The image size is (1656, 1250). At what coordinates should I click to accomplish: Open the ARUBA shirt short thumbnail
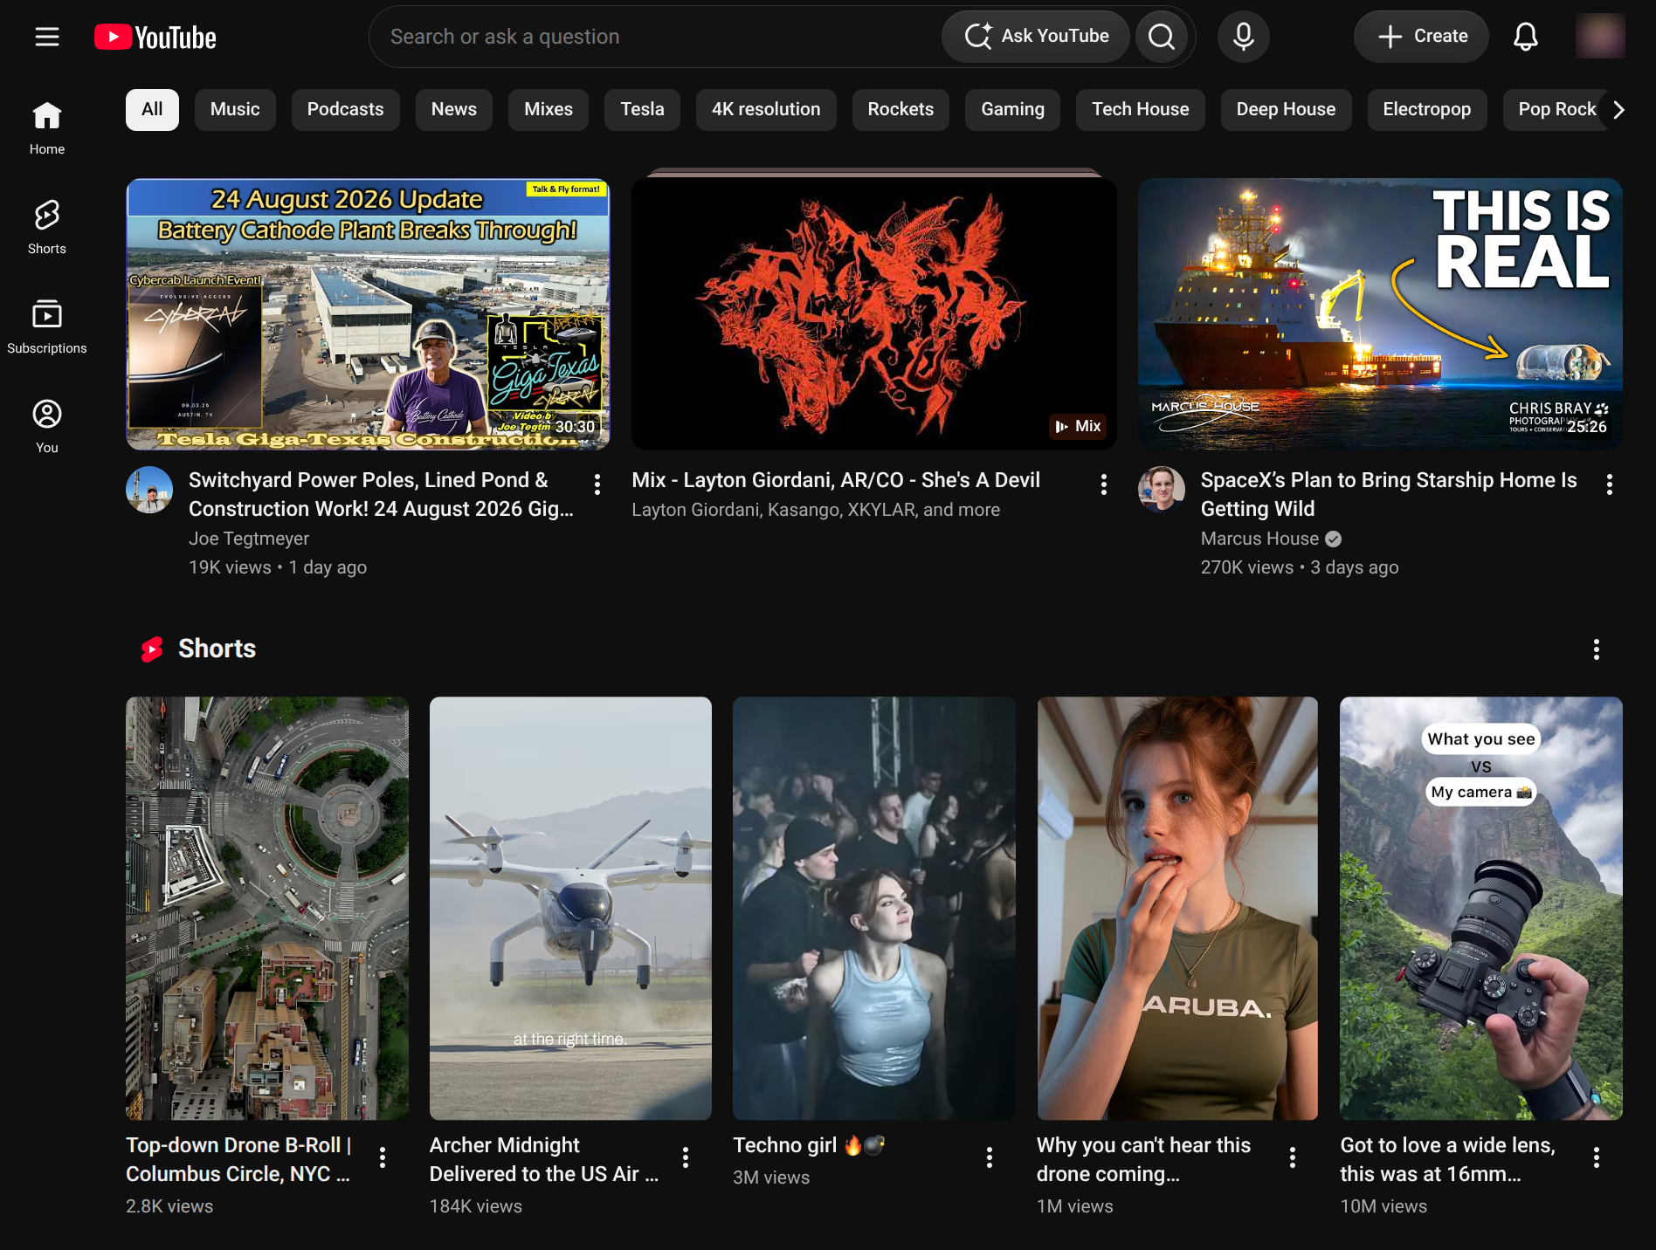point(1177,908)
